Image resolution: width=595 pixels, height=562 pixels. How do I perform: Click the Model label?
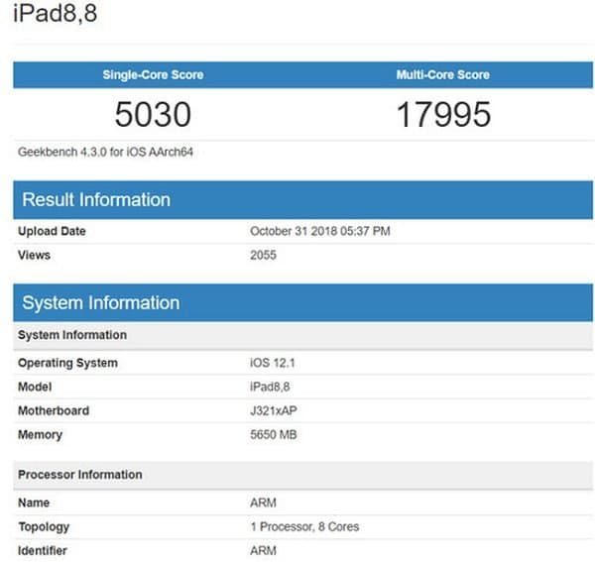[35, 387]
